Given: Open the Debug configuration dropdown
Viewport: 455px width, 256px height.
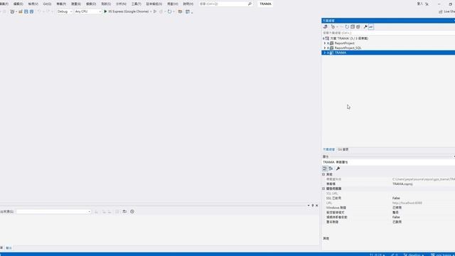Looking at the screenshot, I should pos(65,11).
